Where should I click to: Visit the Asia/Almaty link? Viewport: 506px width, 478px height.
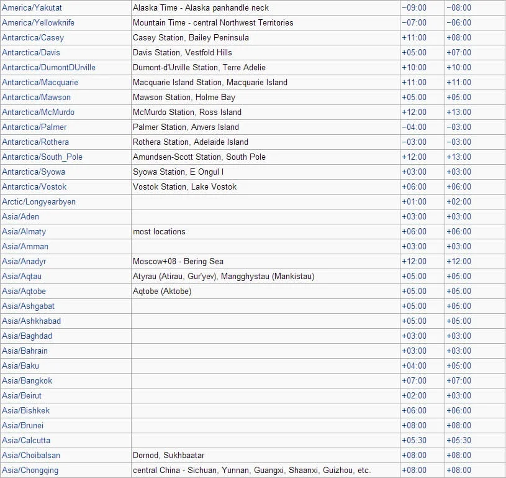point(24,232)
